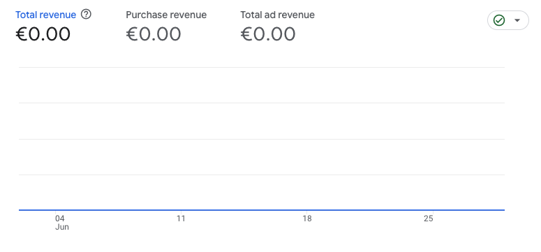Click the lowest gray gridline above blue line

262,175
